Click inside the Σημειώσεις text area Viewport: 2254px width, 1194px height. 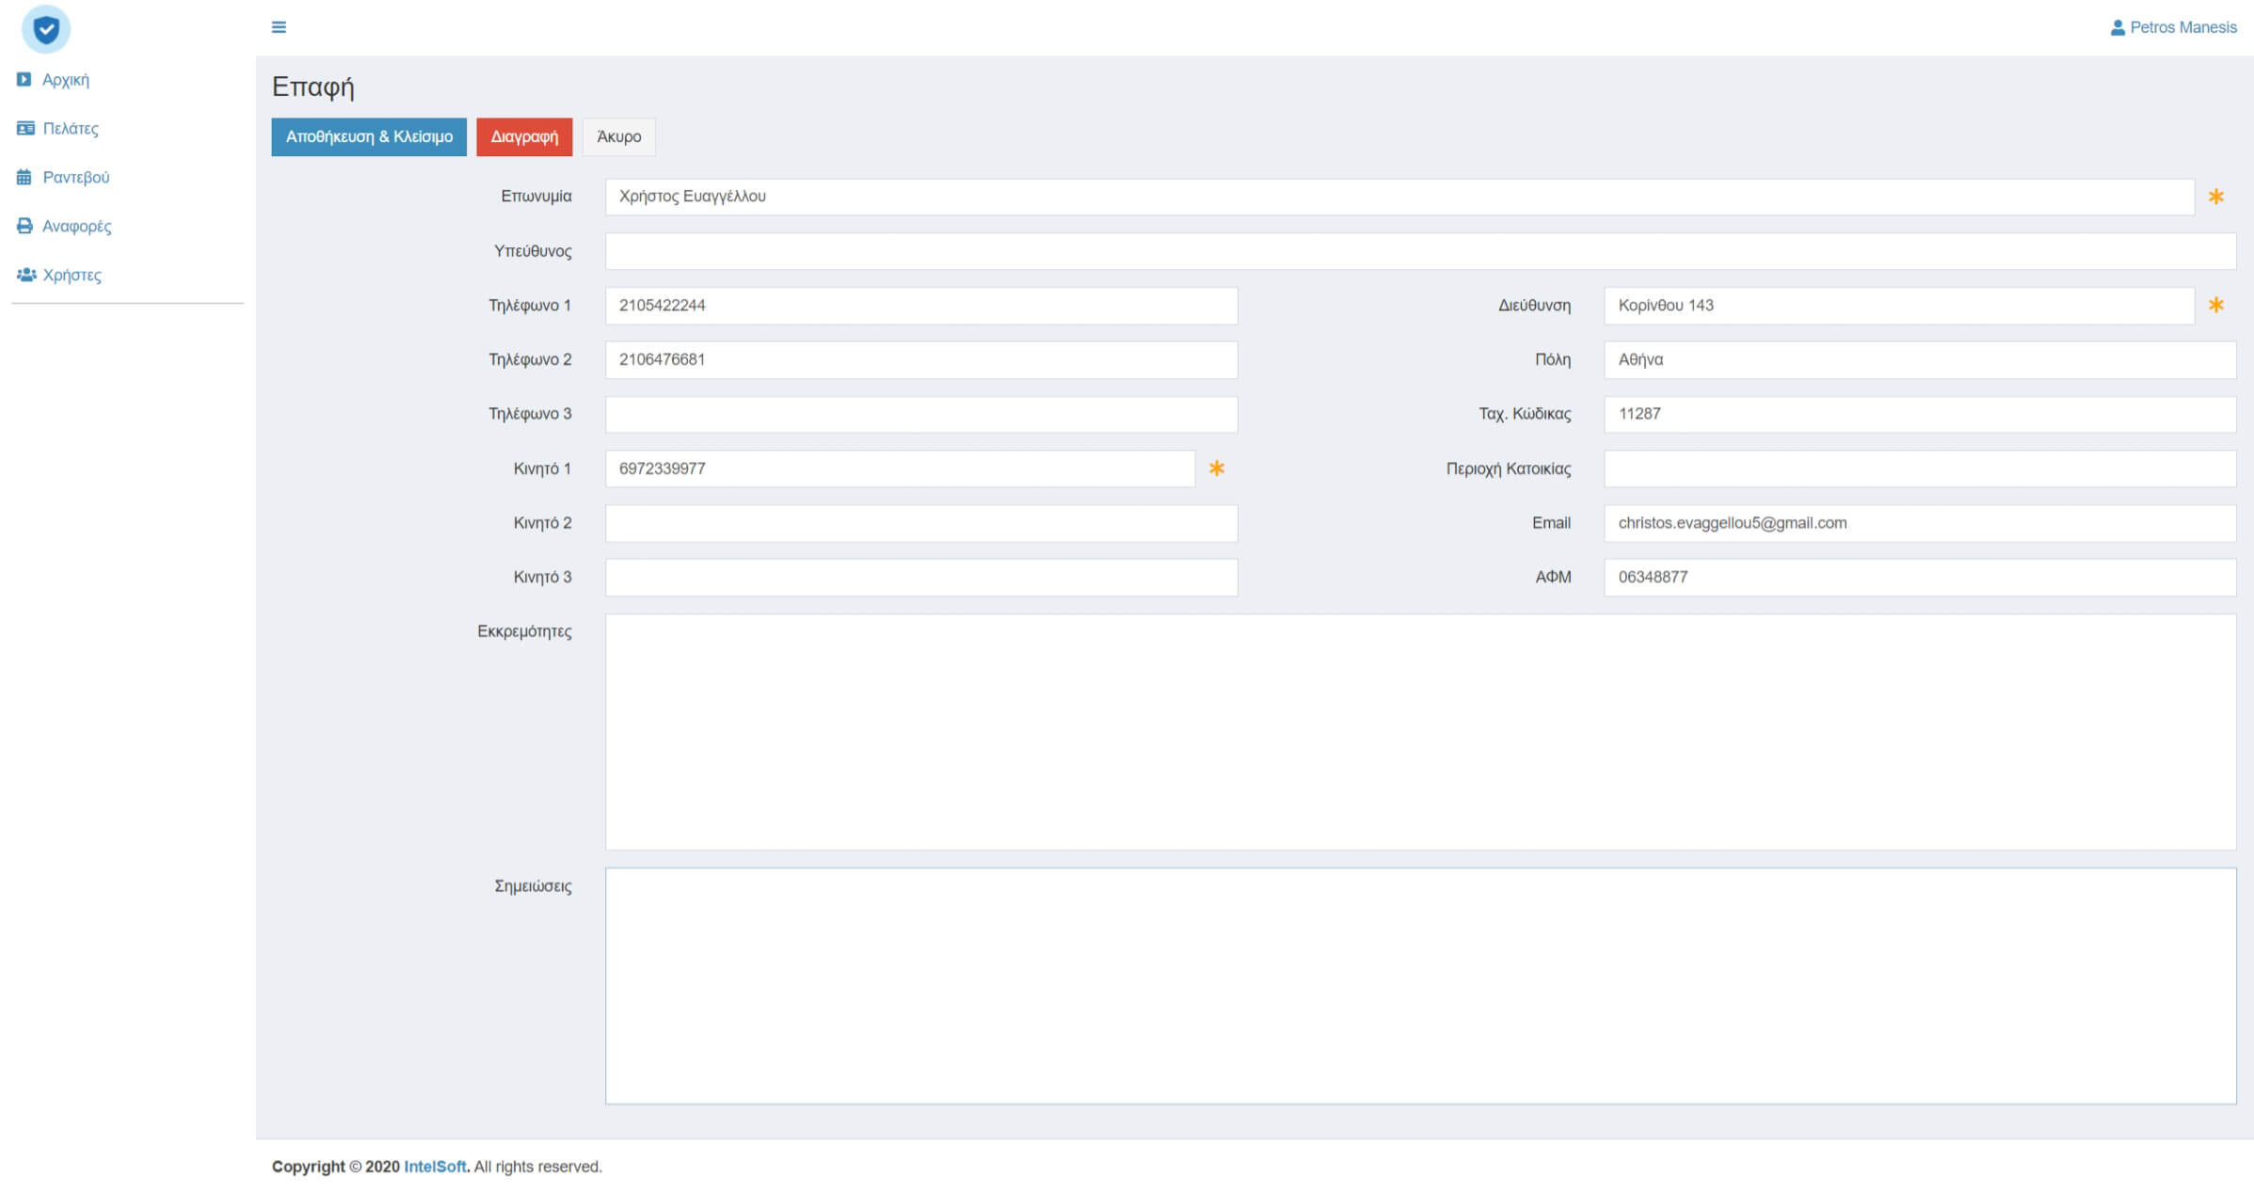pyautogui.click(x=1419, y=985)
